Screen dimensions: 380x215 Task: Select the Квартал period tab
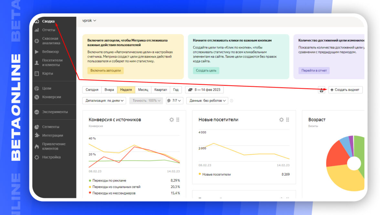[160, 90]
